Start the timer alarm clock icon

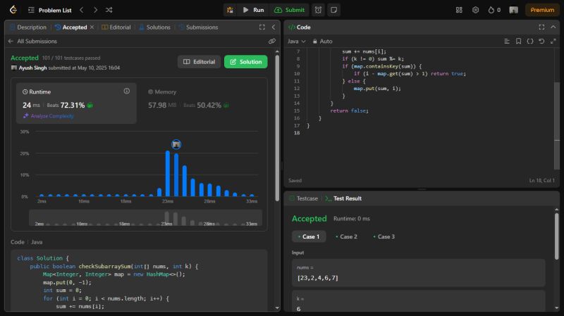coord(319,10)
